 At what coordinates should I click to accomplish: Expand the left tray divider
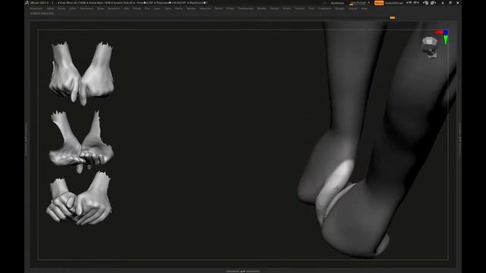[x=26, y=140]
